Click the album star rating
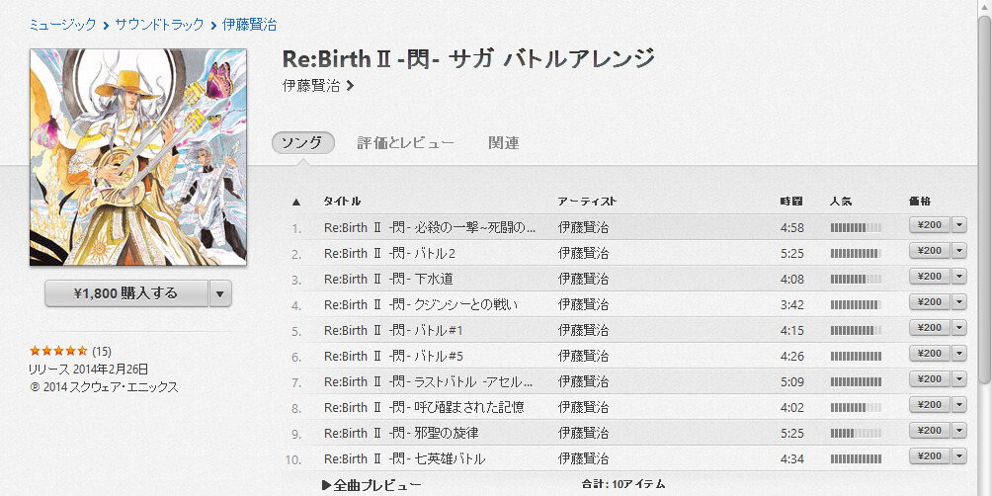Screen dimensions: 992x496 point(58,351)
